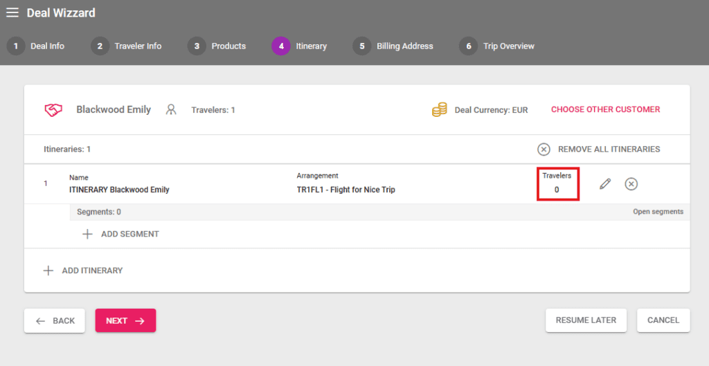Click the plus icon beside Add Segment
The height and width of the screenshot is (366, 709).
click(87, 235)
